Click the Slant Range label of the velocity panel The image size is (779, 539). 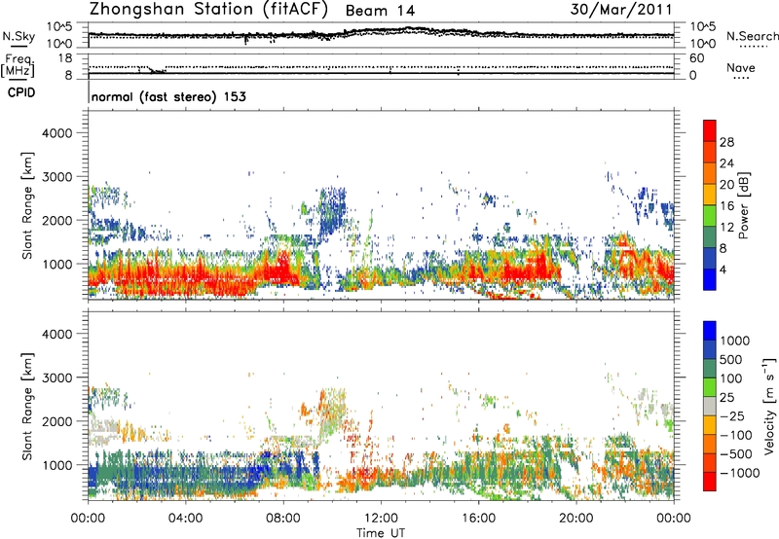(x=27, y=407)
